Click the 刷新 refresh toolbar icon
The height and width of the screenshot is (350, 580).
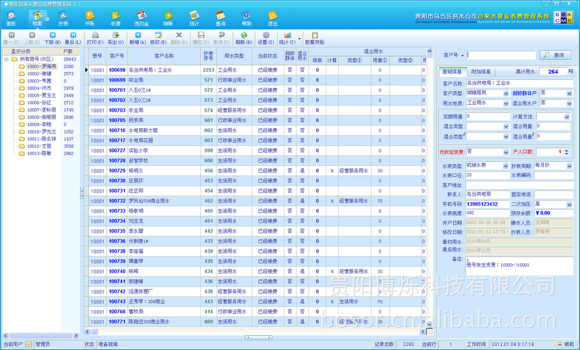coord(244,38)
